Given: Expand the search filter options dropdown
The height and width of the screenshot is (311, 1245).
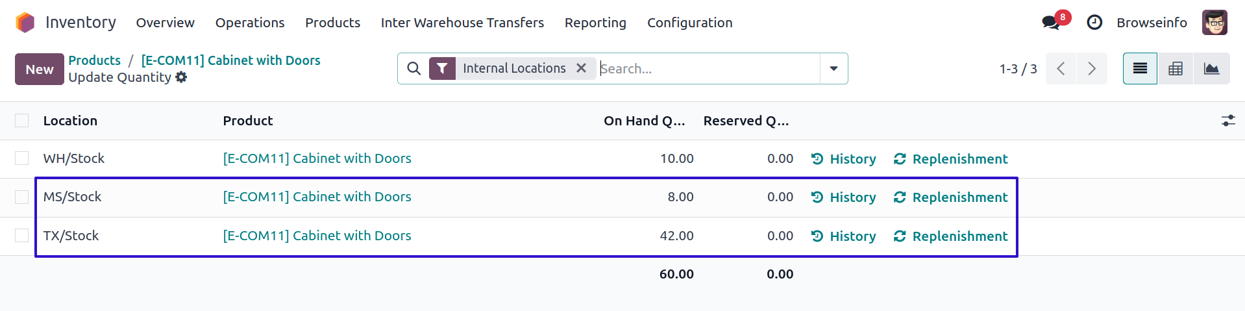Looking at the screenshot, I should 833,69.
